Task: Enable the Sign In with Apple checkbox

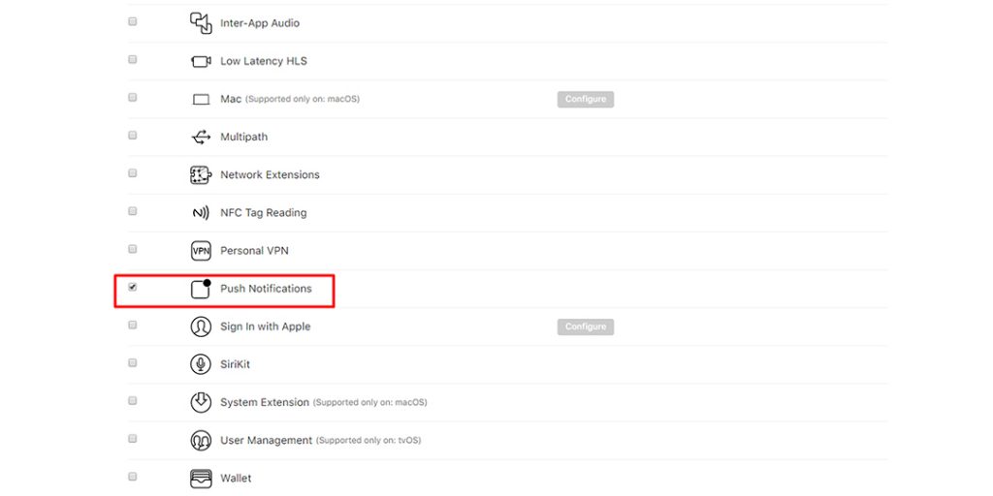Action: pos(132,325)
